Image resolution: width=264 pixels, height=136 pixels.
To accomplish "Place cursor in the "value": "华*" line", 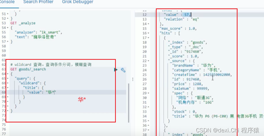I will point(42,92).
